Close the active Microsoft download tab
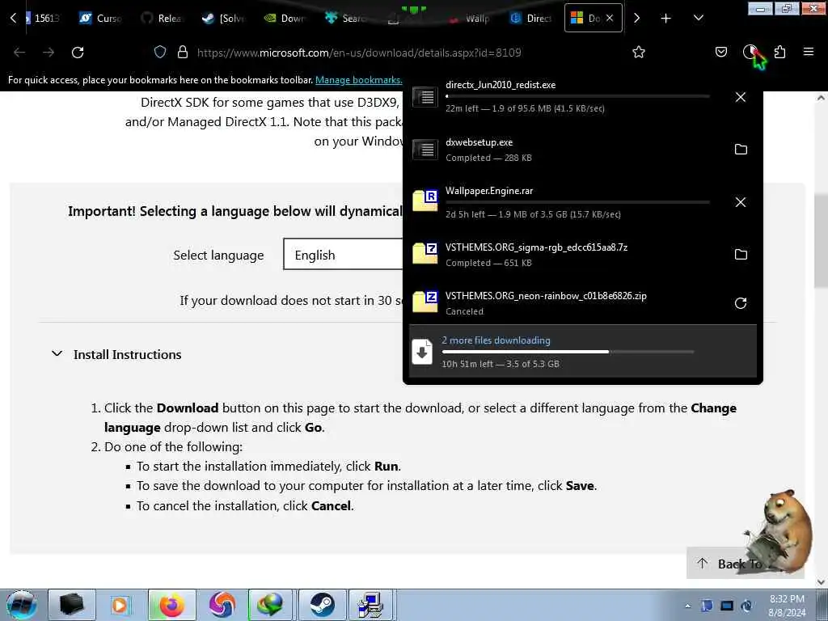This screenshot has width=828, height=621. tap(610, 18)
